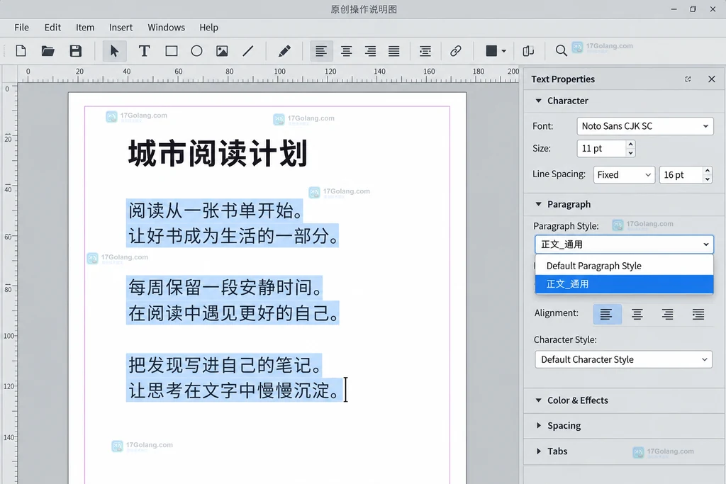Increase line spacing value

click(x=708, y=171)
